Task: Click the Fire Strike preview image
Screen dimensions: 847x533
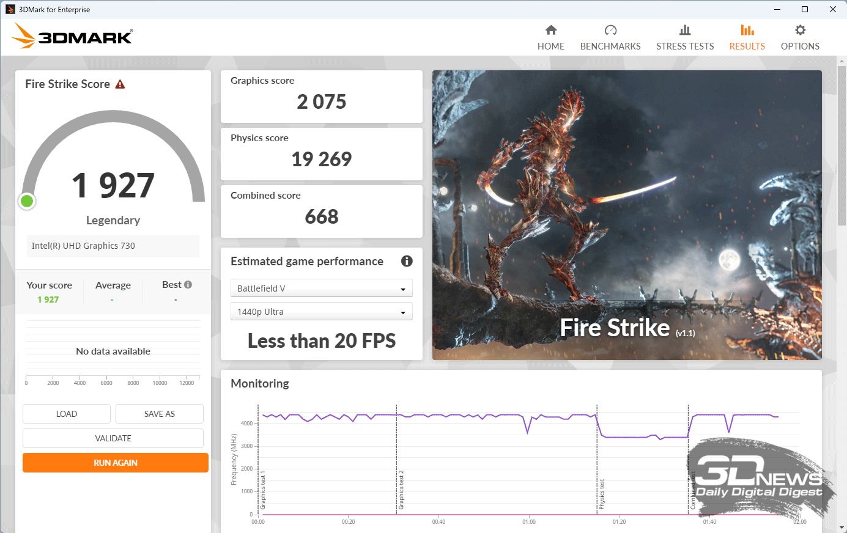Action: [x=627, y=215]
